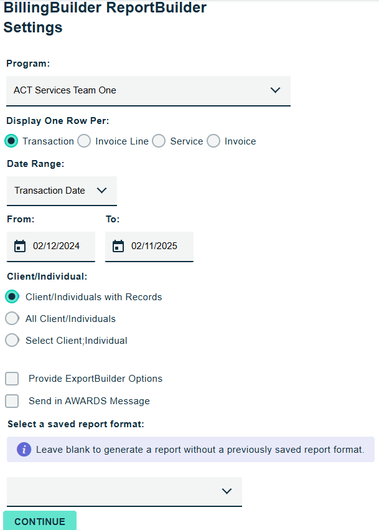Image resolution: width=379 pixels, height=530 pixels.
Task: Choose the Service row option
Action: coord(159,141)
